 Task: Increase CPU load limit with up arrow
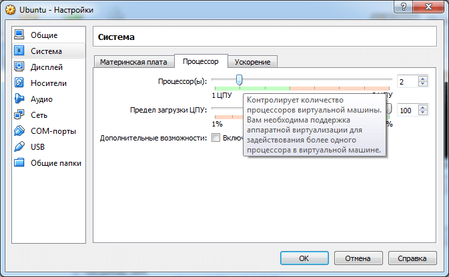(423, 107)
